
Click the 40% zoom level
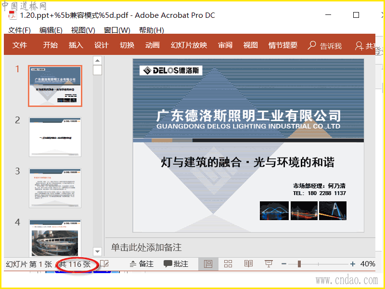click(x=368, y=264)
